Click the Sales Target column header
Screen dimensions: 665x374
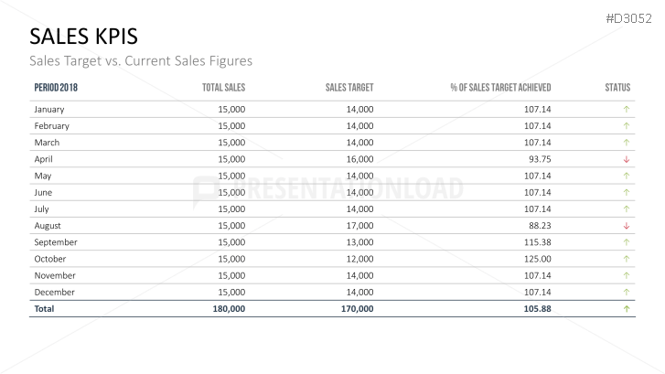click(349, 88)
